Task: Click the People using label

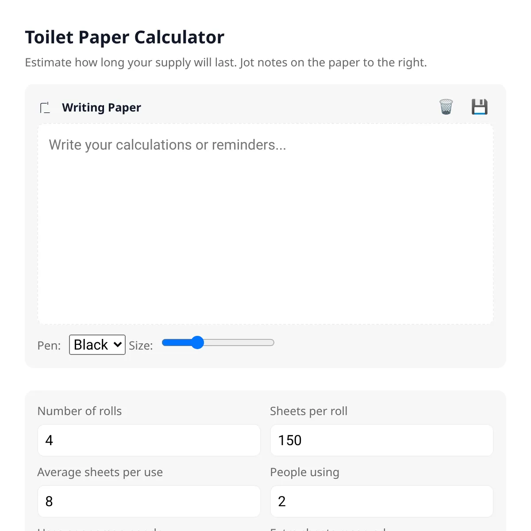Action: pos(305,472)
